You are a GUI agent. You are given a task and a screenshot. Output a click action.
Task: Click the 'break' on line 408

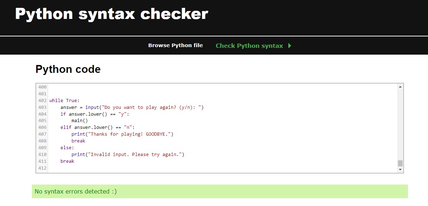[78, 141]
